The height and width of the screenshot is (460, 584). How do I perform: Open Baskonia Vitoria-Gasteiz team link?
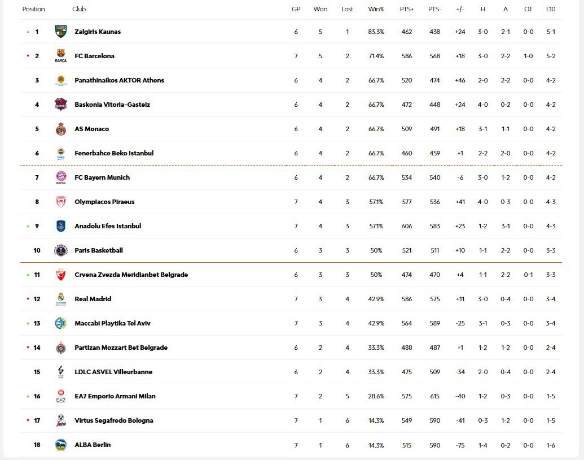coord(112,105)
